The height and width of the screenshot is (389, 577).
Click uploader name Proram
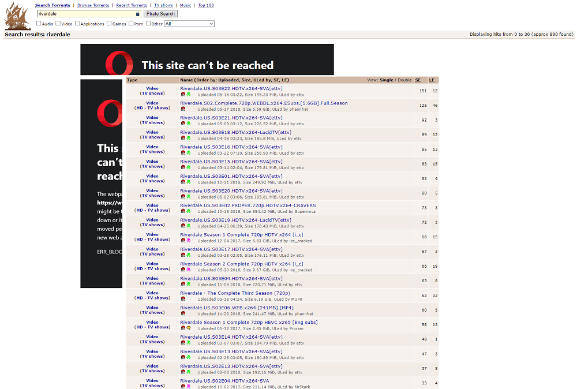pyautogui.click(x=296, y=328)
